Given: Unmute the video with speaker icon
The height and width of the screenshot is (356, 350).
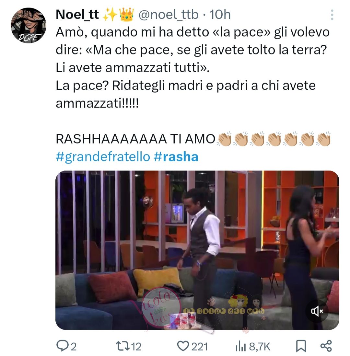Looking at the screenshot, I should [317, 311].
